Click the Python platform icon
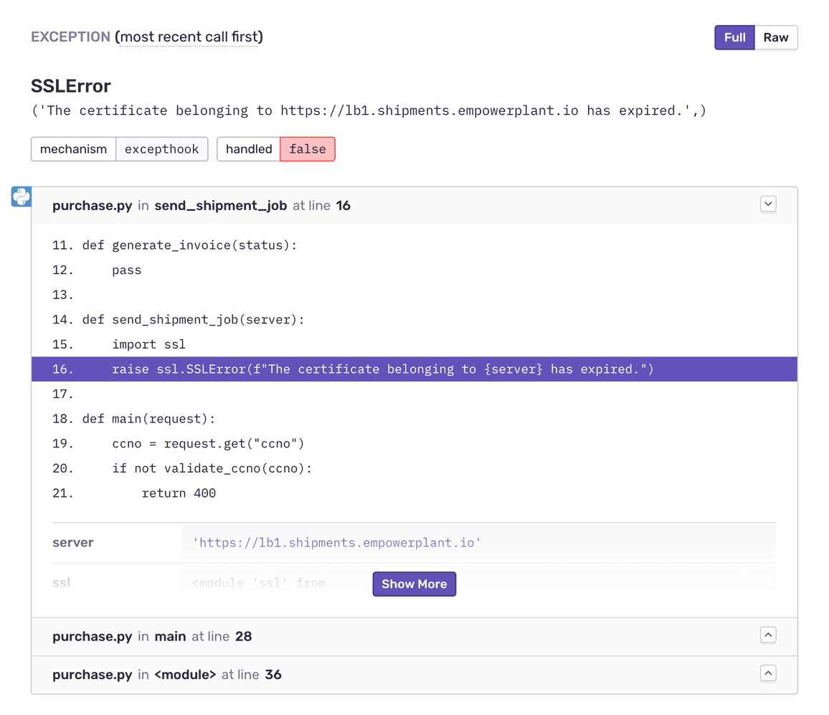 21,196
